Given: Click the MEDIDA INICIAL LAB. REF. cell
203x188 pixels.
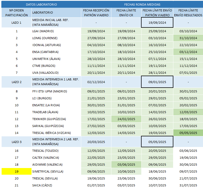Looking at the screenshot, I should click(56, 22).
